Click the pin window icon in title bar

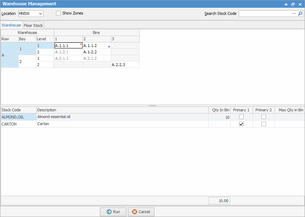286,4
